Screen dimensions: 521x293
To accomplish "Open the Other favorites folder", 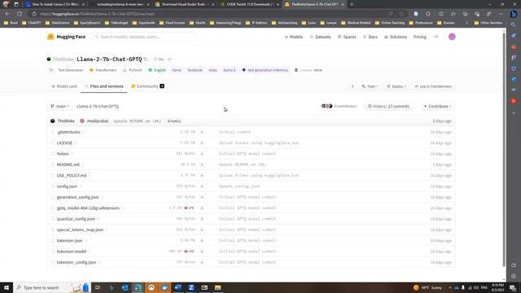I will point(488,23).
